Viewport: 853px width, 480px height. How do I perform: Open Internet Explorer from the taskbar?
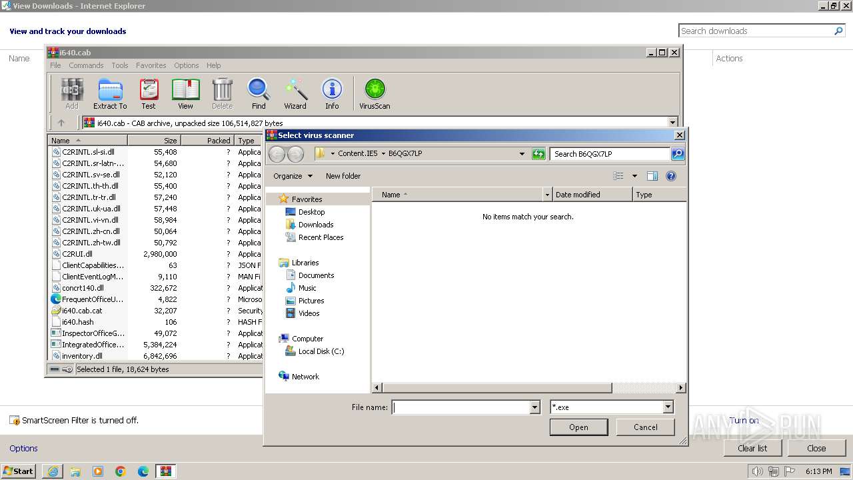(x=53, y=471)
